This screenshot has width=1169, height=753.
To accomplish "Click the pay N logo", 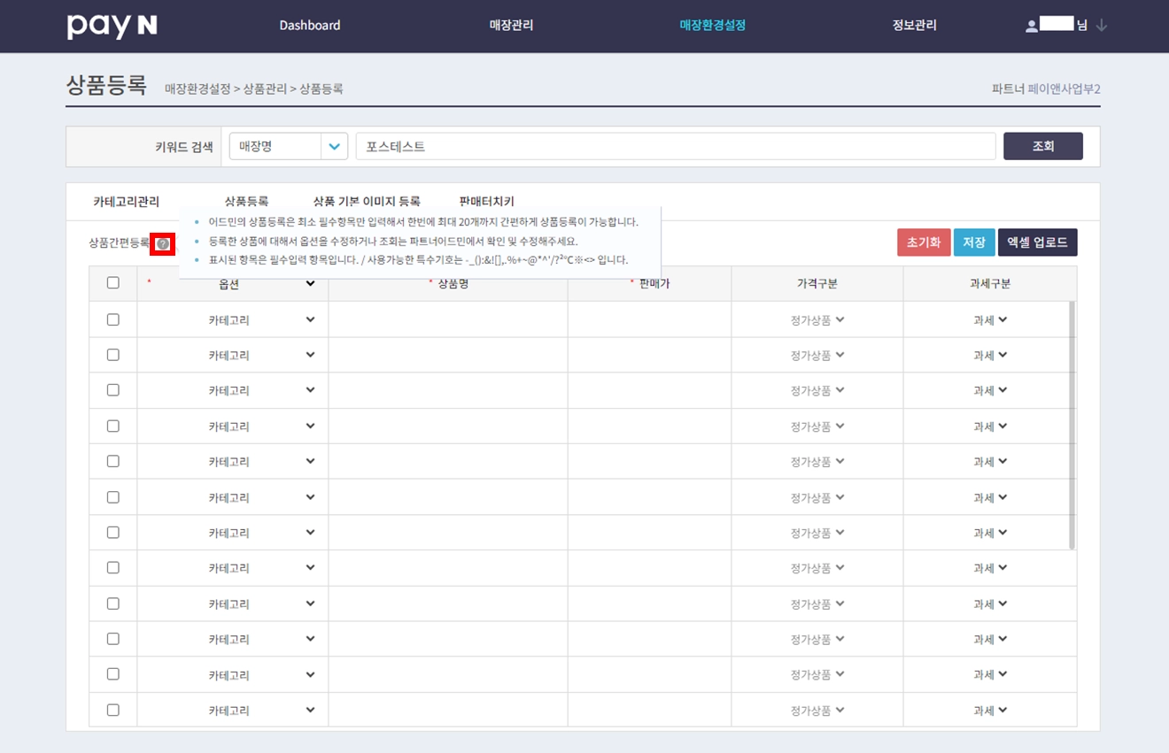I will (x=112, y=26).
